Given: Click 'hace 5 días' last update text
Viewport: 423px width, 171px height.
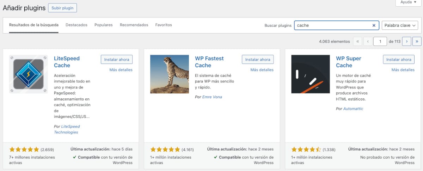Looking at the screenshot, I should pyautogui.click(x=122, y=149).
